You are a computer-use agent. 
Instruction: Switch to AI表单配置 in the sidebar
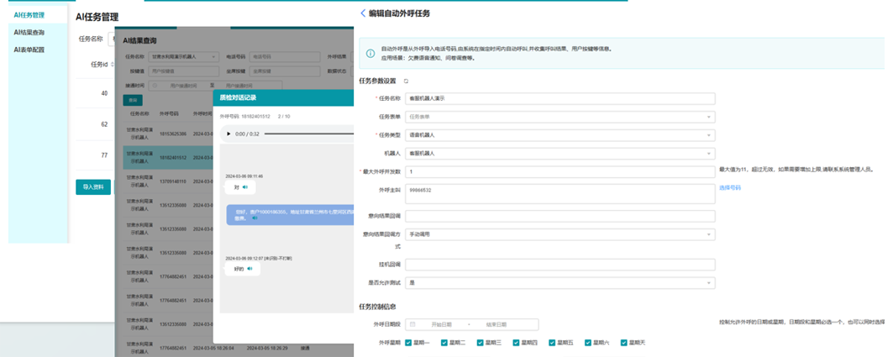point(29,50)
